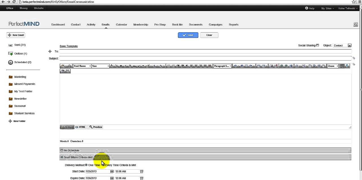The width and height of the screenshot is (362, 180).
Task: Open the Zoom dropdown
Action: coord(333,66)
